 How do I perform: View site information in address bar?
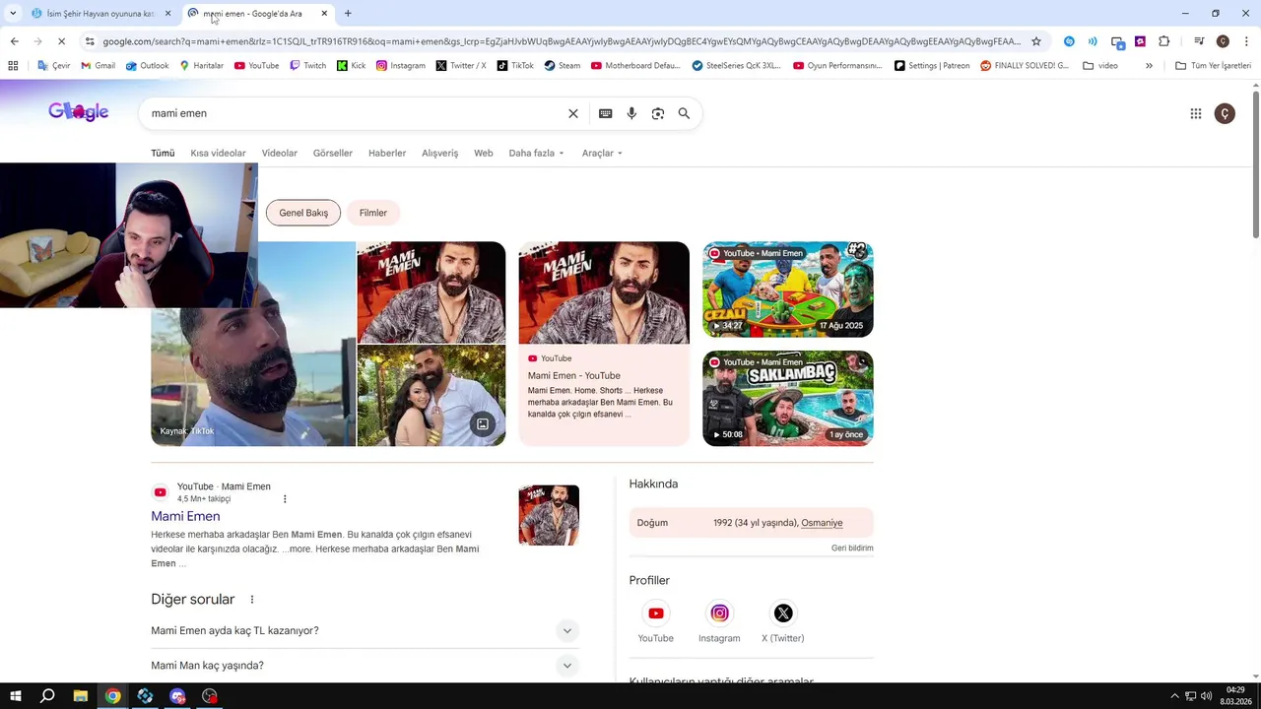tap(90, 41)
